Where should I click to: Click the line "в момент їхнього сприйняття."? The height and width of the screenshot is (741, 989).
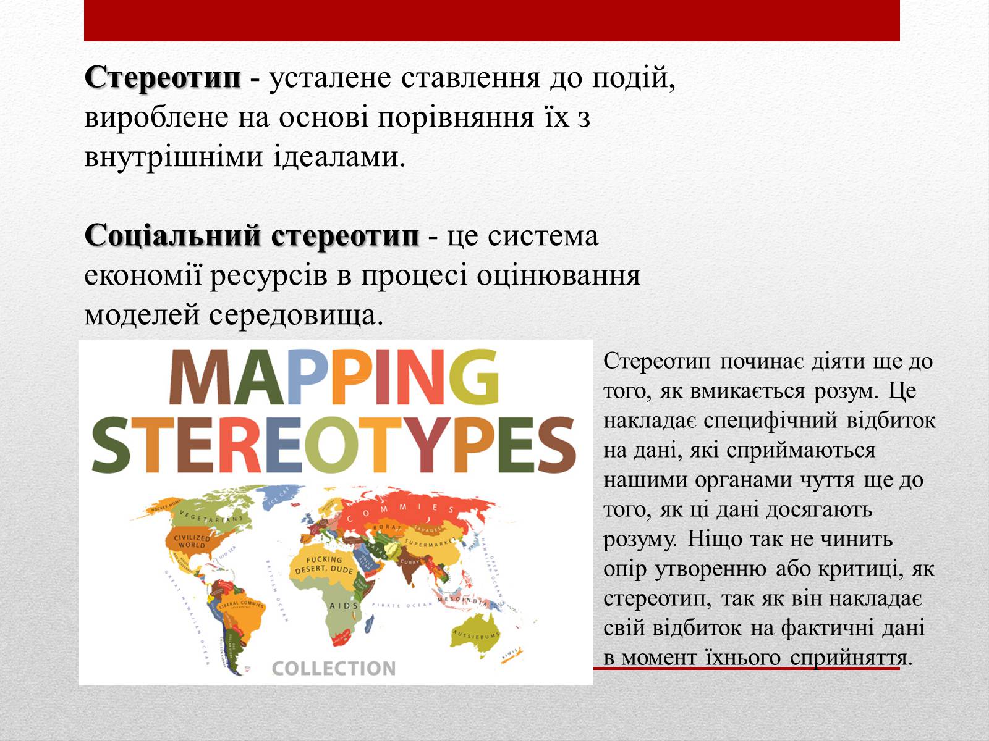758,657
